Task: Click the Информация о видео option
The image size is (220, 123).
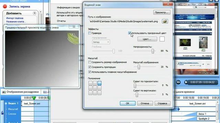Action: pyautogui.click(x=68, y=8)
